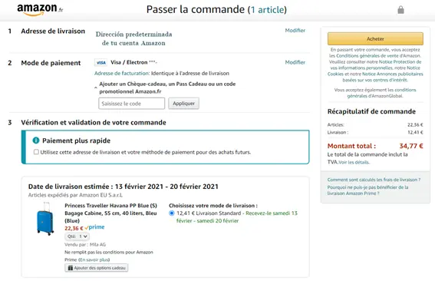Select the Livraison Standard radio option
Image resolution: width=435 pixels, height=281 pixels.
pos(172,213)
